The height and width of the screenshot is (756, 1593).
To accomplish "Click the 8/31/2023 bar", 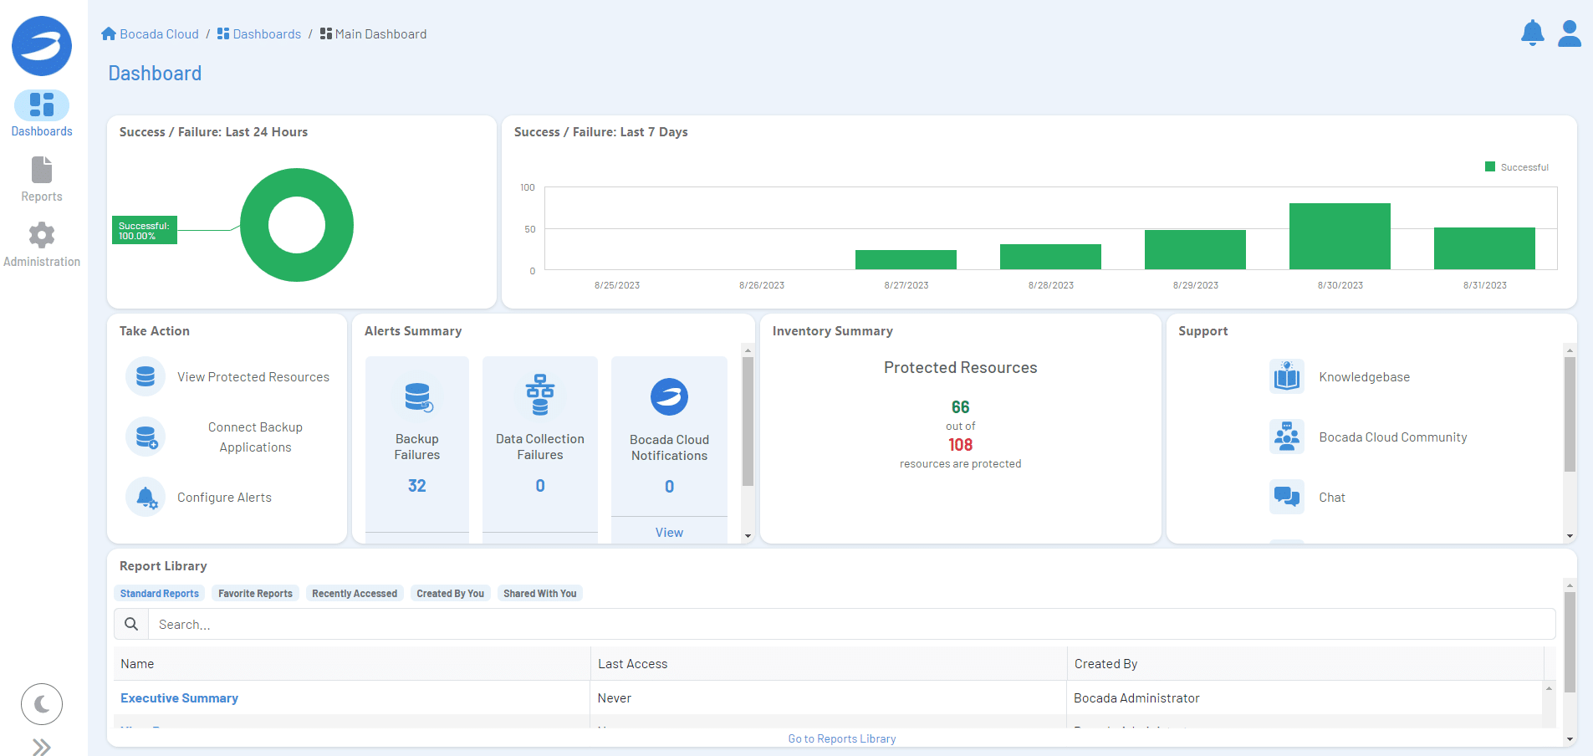I will 1484,248.
